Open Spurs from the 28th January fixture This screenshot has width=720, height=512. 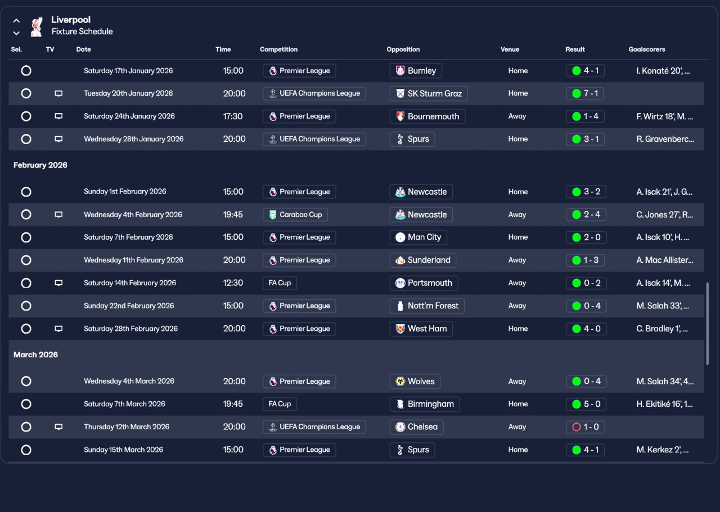point(412,139)
